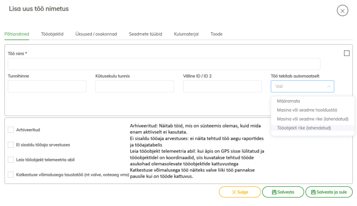Go to the Seadmete tüübid tab
Image resolution: width=357 pixels, height=206 pixels.
click(x=145, y=34)
